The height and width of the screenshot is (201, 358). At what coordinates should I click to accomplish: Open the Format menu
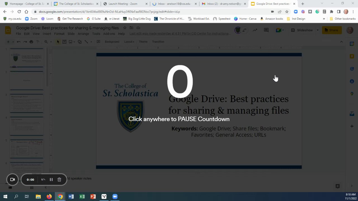pos(59,33)
